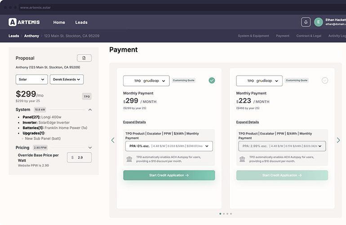This screenshot has width=346, height=225.
Task: Open the Solar product dropdown
Action: coord(31,79)
